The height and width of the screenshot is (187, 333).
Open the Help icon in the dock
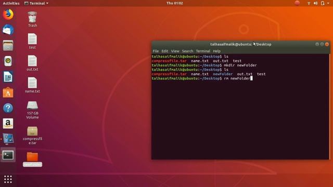[8, 108]
